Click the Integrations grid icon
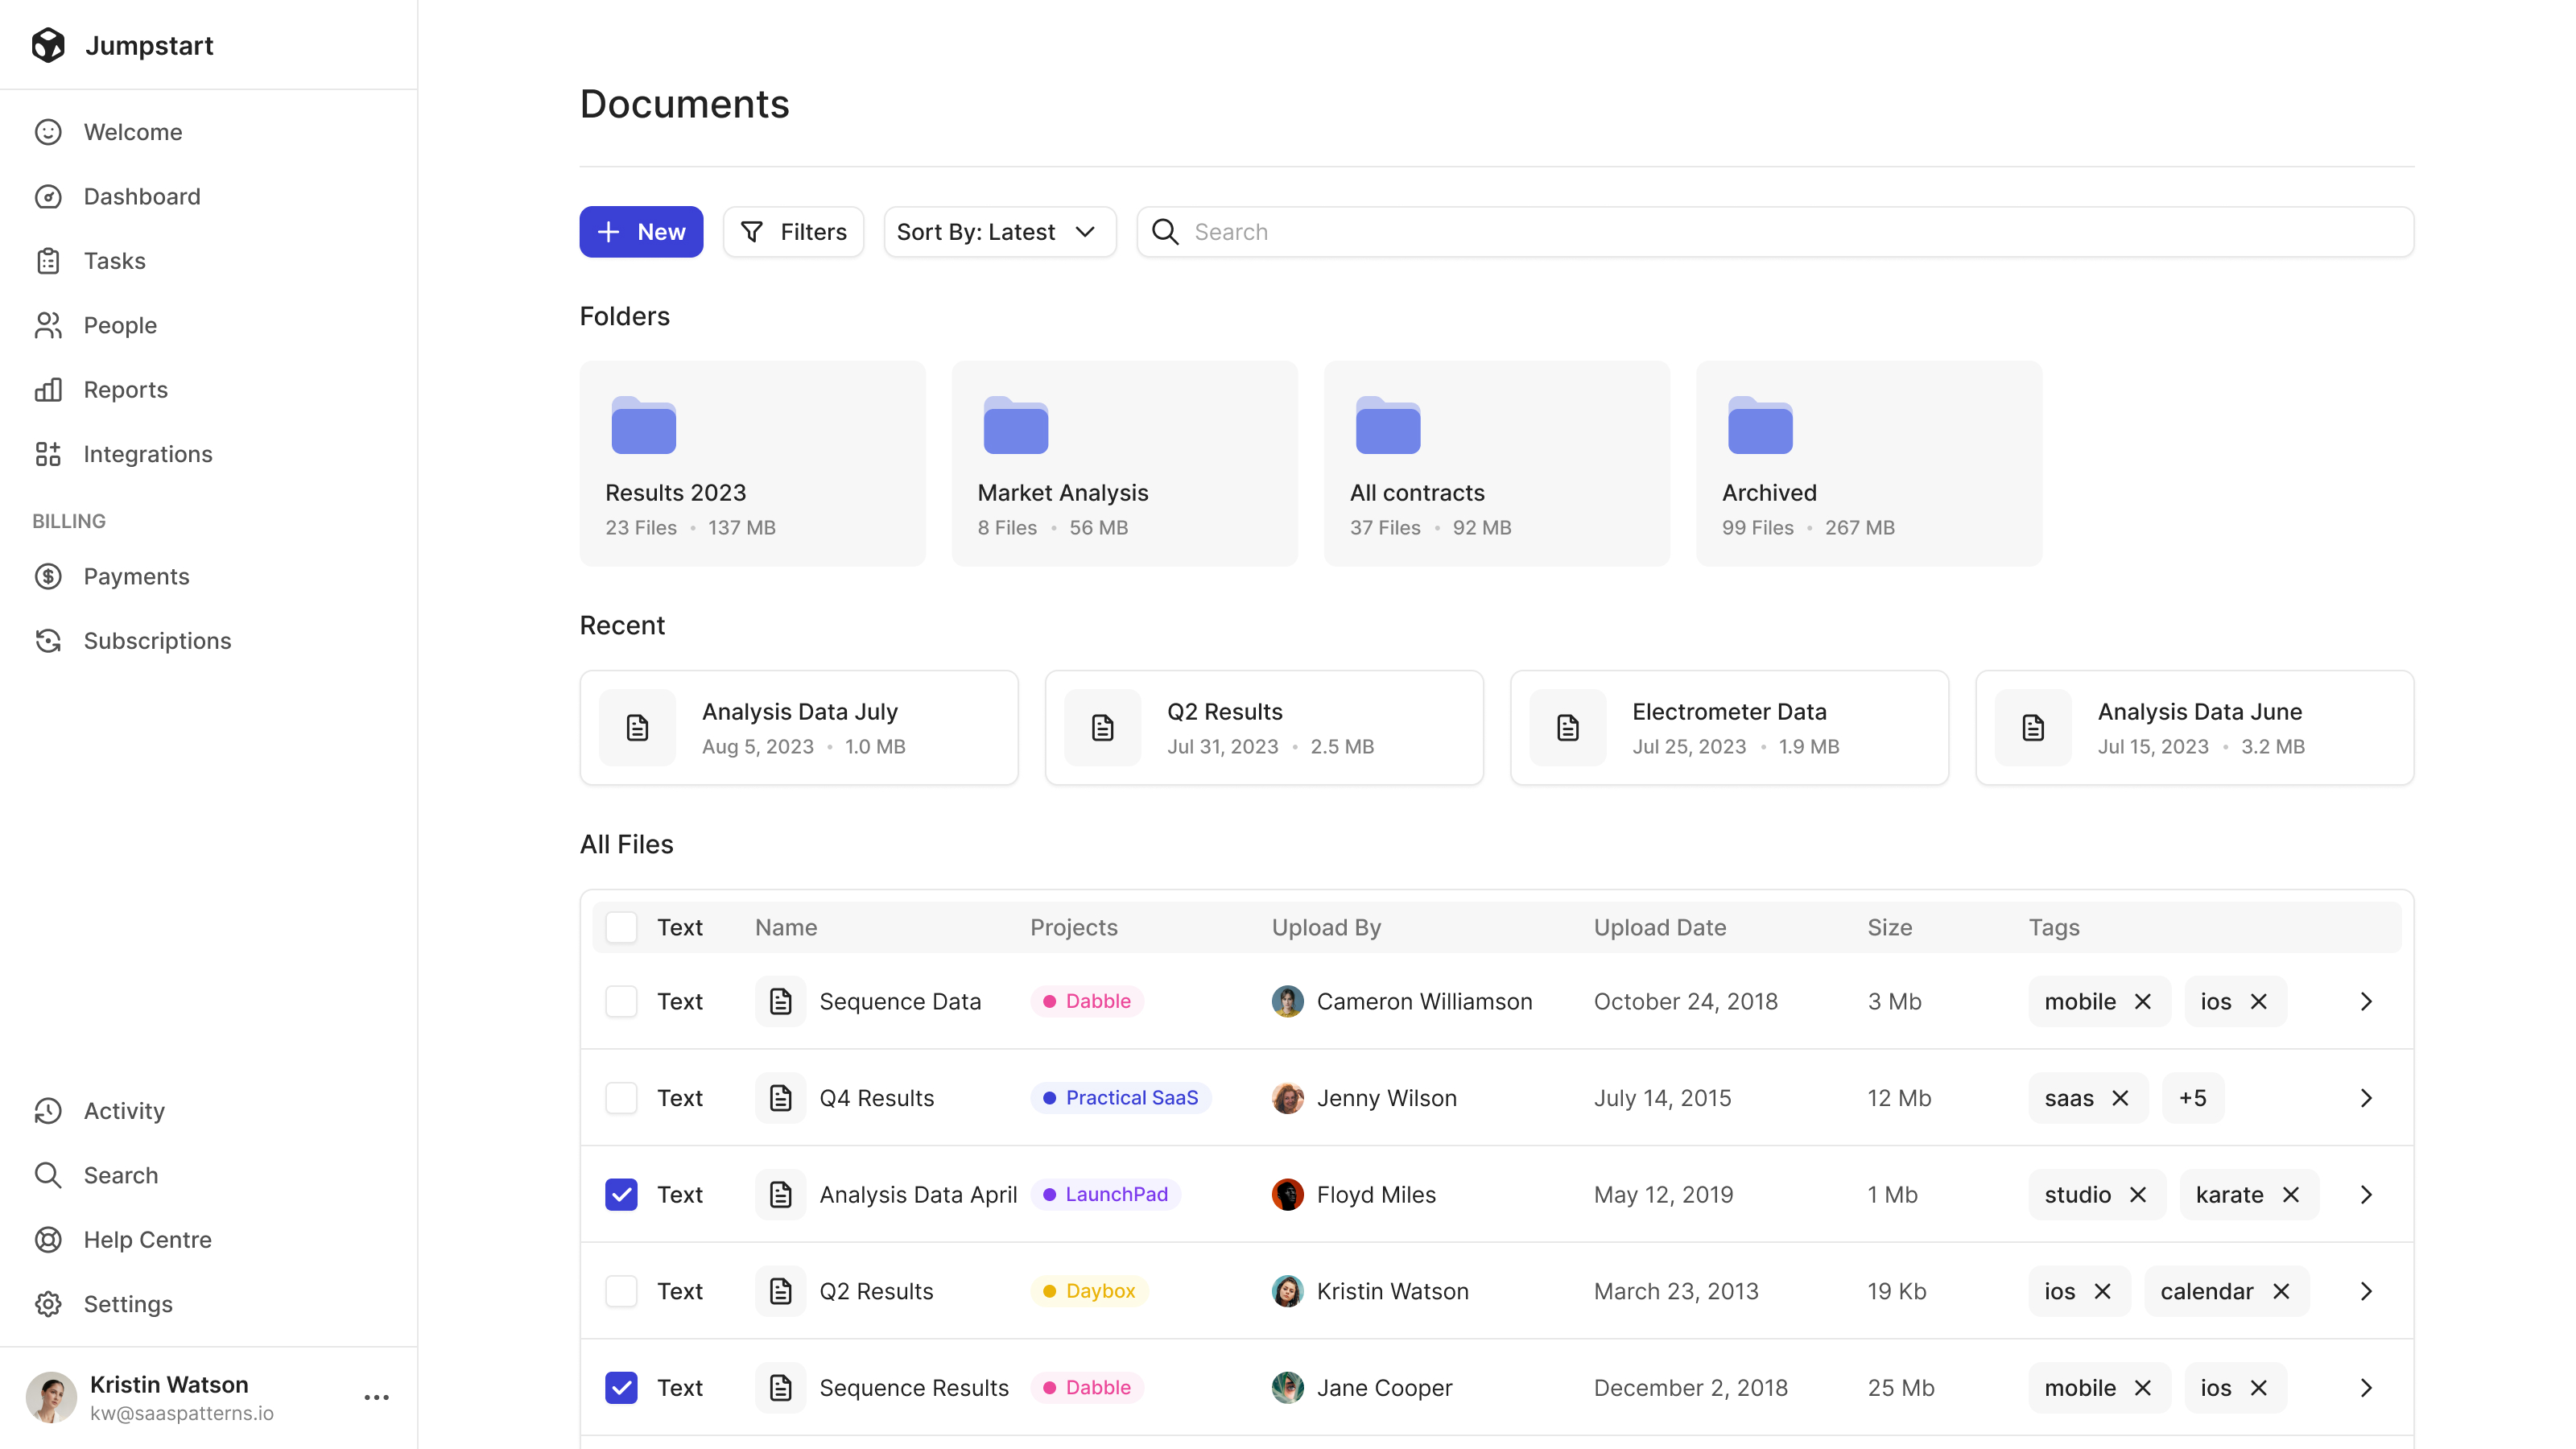Viewport: 2576px width, 1449px height. pos(48,454)
